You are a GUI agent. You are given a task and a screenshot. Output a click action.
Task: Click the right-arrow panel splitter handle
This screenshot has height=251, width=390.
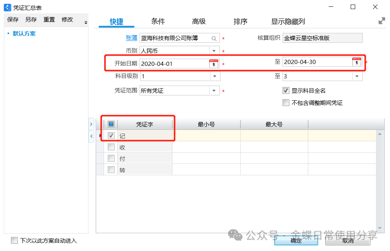[x=91, y=124]
